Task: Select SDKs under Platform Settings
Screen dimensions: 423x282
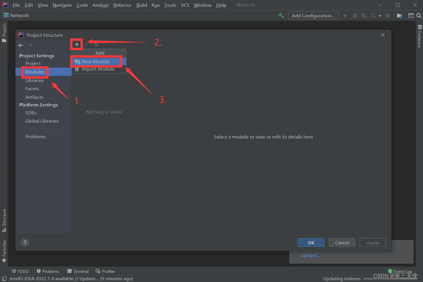Action: 31,113
